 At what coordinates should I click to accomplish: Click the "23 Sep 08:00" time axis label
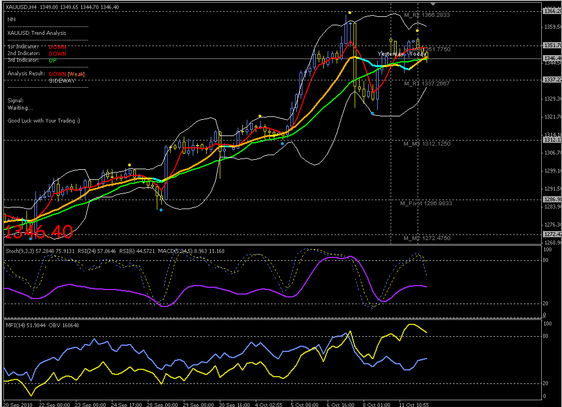(x=90, y=405)
